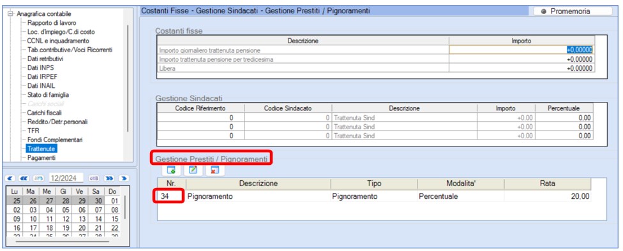The height and width of the screenshot is (251, 623).
Task: Select the highlighted Trattenute tree entry
Action: [x=41, y=148]
